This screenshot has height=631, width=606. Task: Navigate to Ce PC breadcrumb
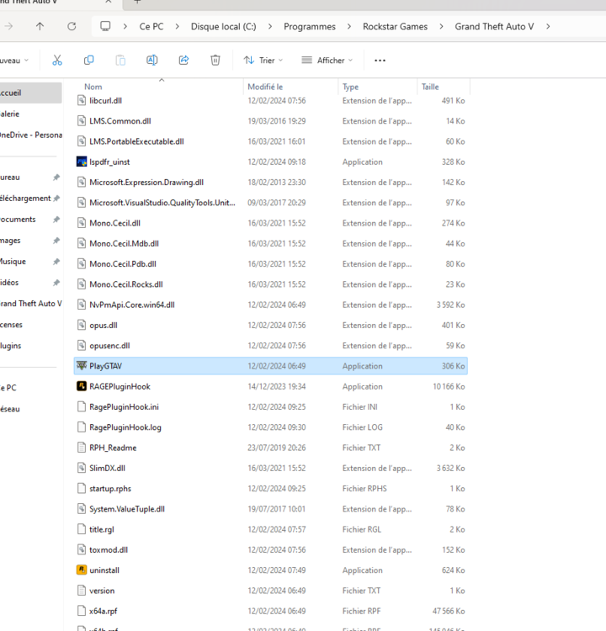click(151, 27)
